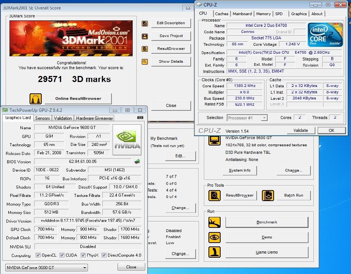The height and width of the screenshot is (274, 351).
Task: Click the Edit Description button
Action: click(x=171, y=23)
